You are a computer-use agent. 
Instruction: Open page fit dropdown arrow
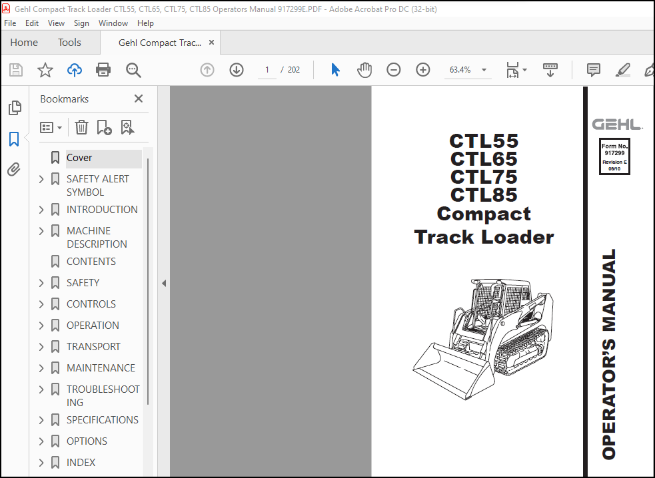(524, 70)
